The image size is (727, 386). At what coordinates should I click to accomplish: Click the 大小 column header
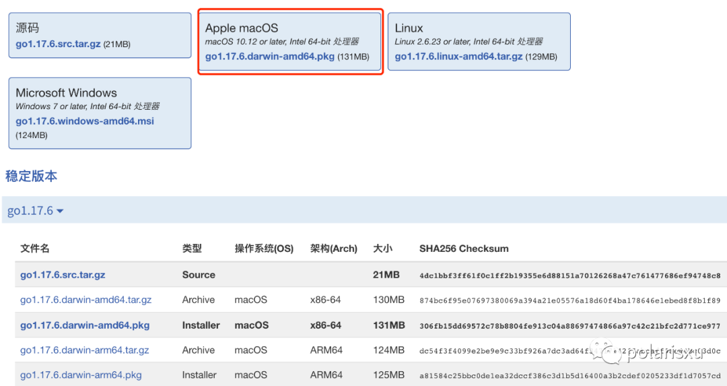(383, 249)
